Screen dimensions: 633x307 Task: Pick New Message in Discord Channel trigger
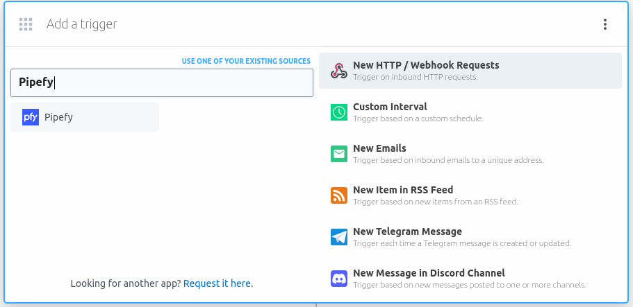470,279
